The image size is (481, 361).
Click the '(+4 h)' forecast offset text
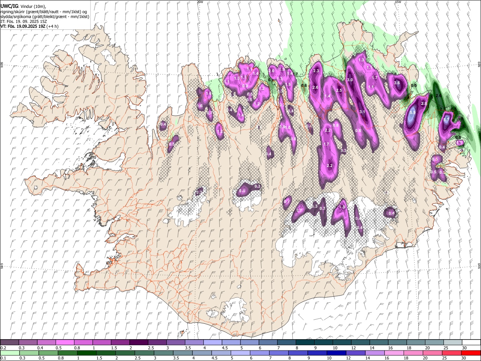[x=53, y=26]
